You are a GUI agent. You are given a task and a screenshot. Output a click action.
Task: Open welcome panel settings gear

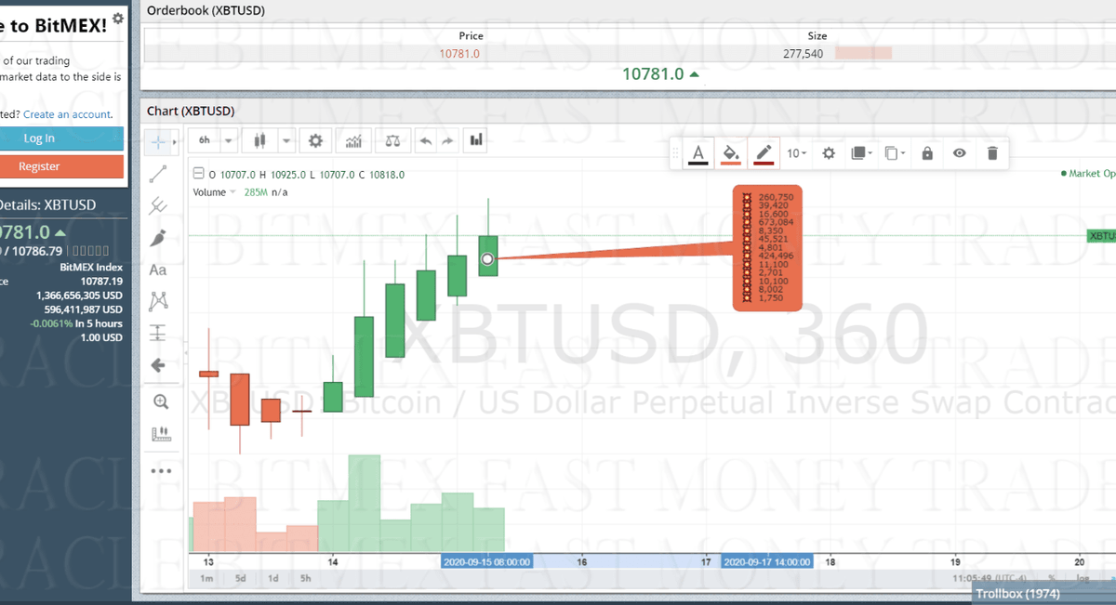pos(117,18)
